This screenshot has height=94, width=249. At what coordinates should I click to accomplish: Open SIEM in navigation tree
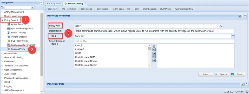(x=7, y=82)
